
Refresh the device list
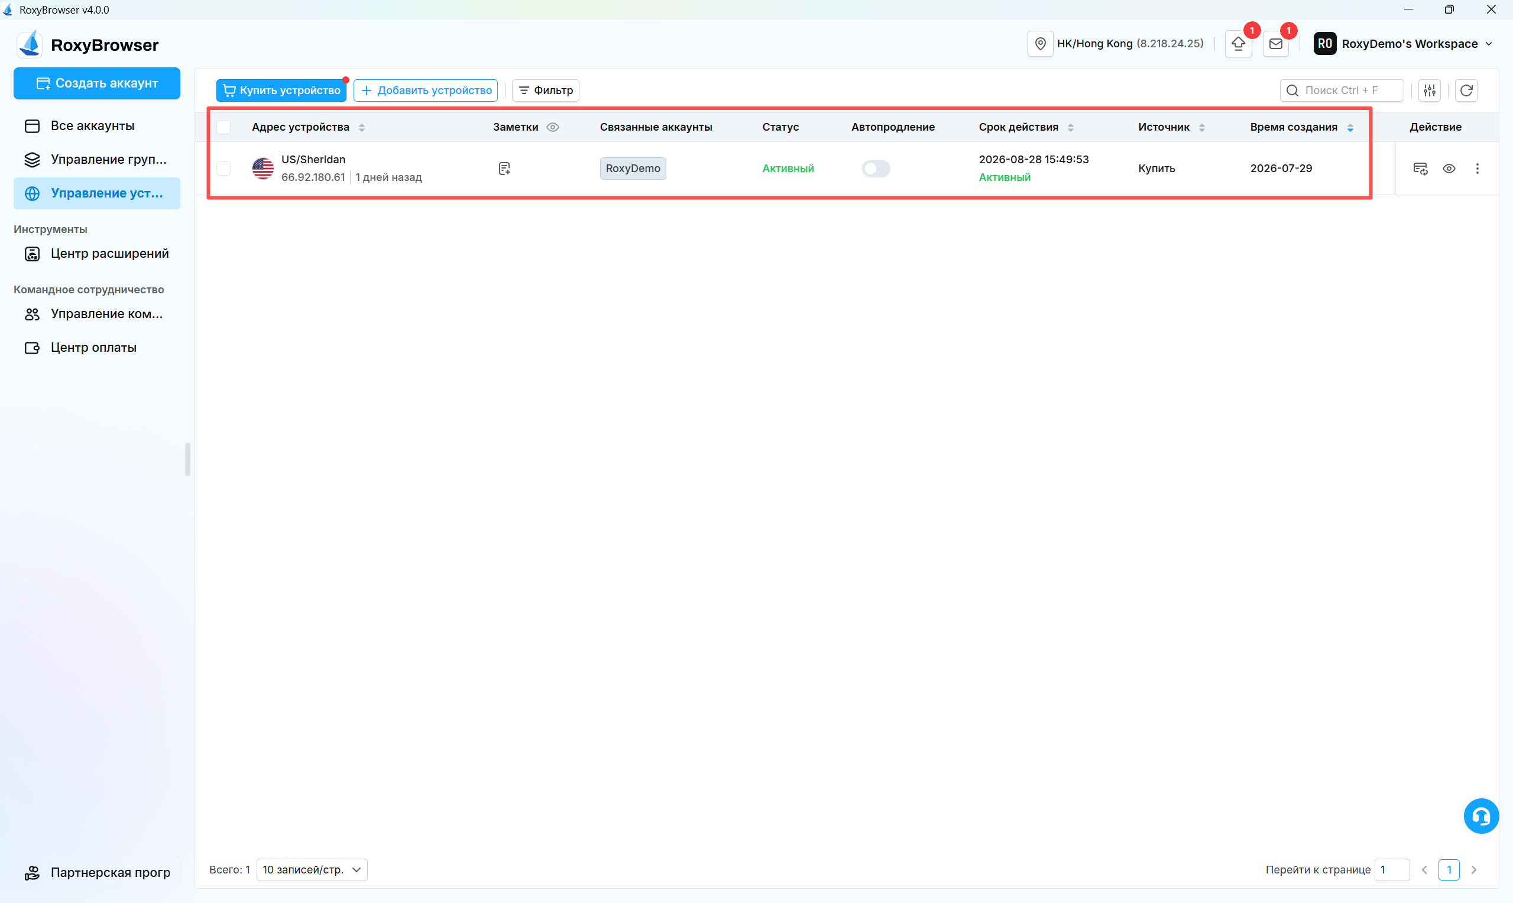[1466, 90]
